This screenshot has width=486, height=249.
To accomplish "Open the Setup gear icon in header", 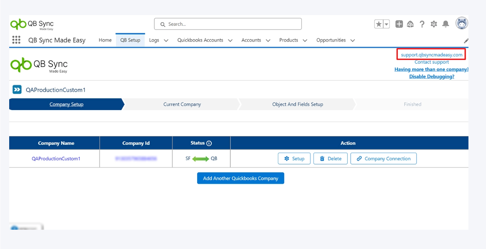I will 434,24.
